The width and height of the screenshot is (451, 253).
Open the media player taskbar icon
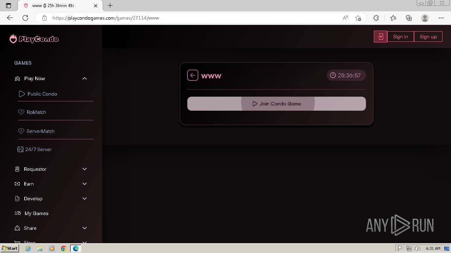click(52, 248)
